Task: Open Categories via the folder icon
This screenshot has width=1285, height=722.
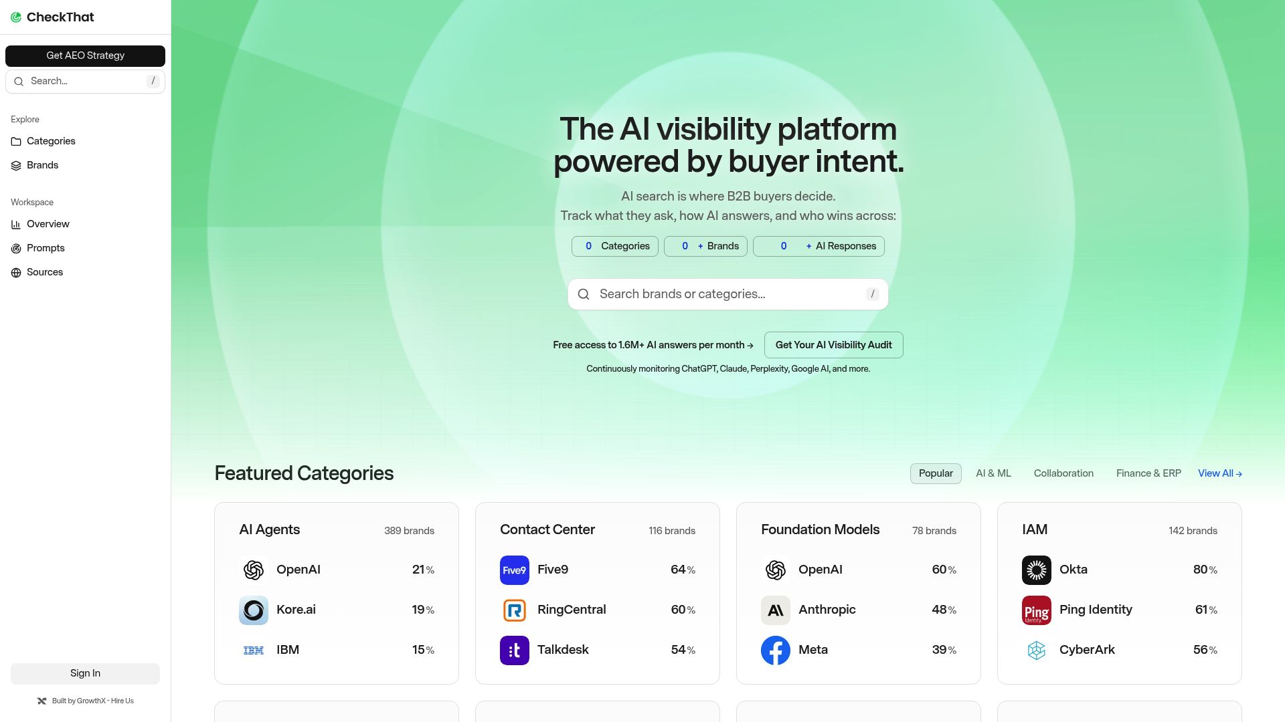Action: pyautogui.click(x=16, y=141)
